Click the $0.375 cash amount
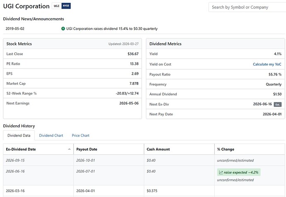The width and height of the screenshot is (286, 197). [x=152, y=191]
